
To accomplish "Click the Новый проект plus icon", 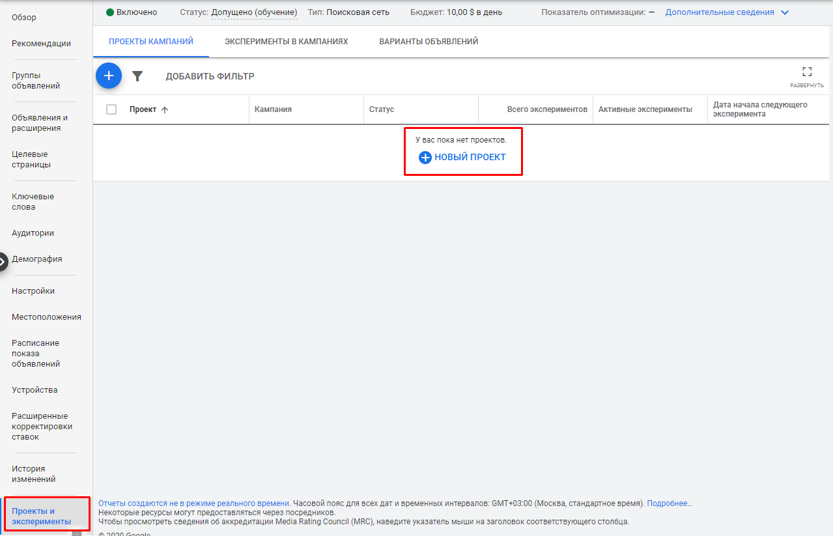I will point(425,158).
